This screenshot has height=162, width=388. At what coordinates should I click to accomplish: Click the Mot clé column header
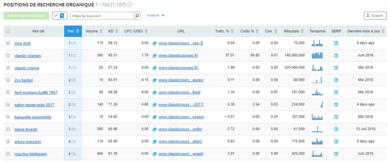pos(38,31)
